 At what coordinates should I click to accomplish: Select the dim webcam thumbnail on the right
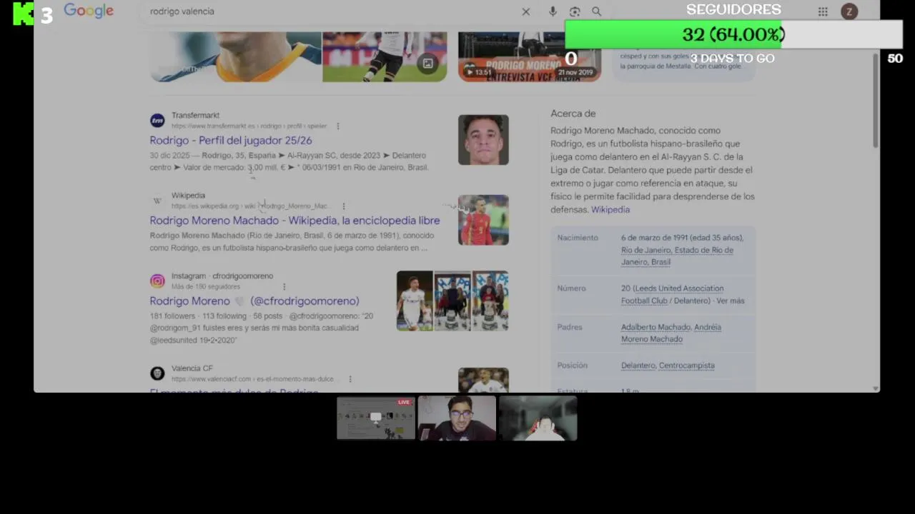tap(538, 418)
